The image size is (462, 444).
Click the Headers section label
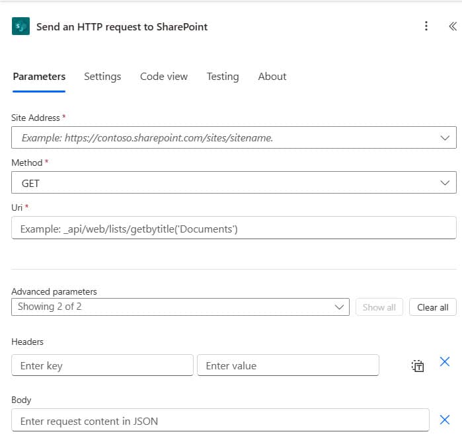click(27, 342)
